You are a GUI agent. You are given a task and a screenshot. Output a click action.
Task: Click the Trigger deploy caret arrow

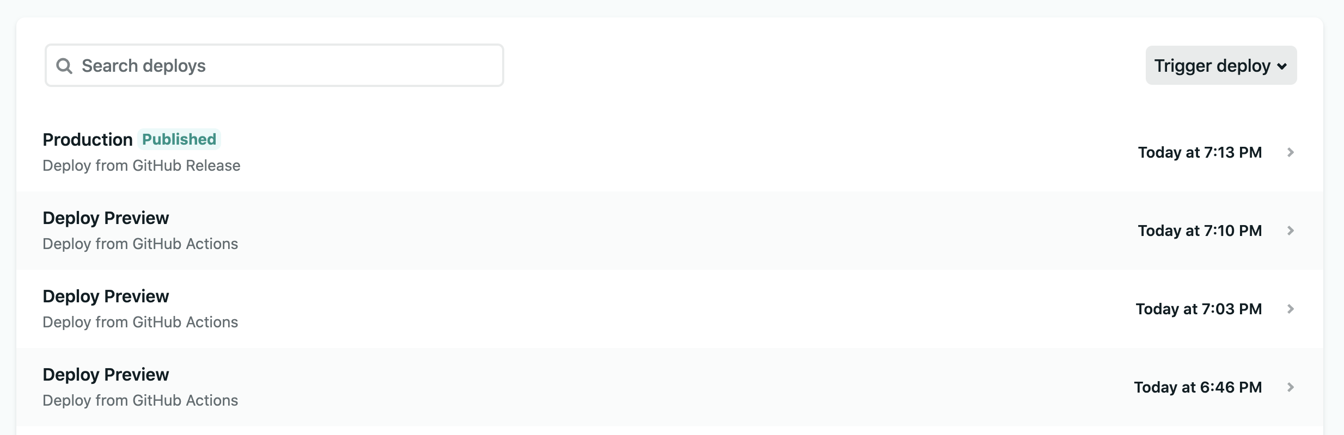pyautogui.click(x=1282, y=66)
